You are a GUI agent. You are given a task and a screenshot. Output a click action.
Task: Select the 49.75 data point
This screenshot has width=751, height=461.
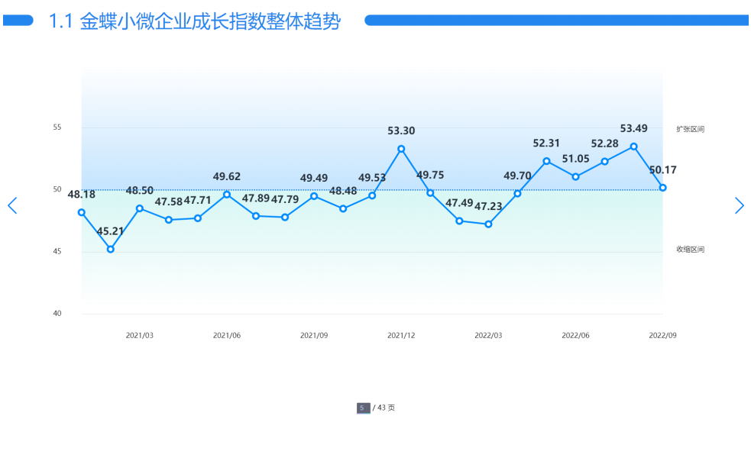click(430, 193)
